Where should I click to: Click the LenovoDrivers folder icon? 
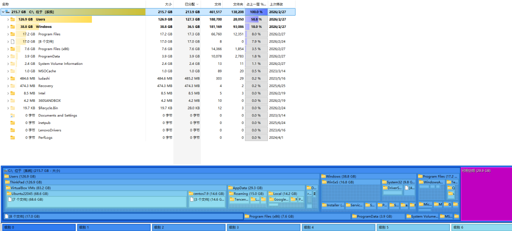[12, 130]
